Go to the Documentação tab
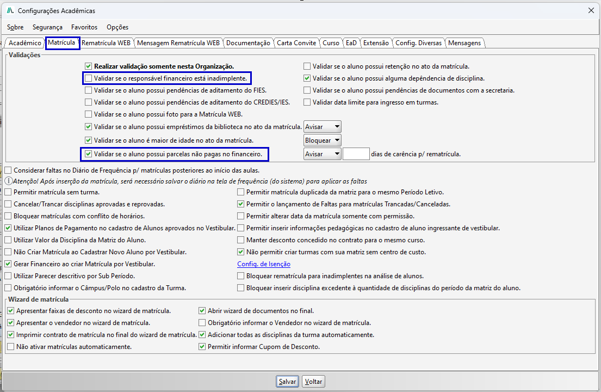This screenshot has width=601, height=392. click(248, 43)
